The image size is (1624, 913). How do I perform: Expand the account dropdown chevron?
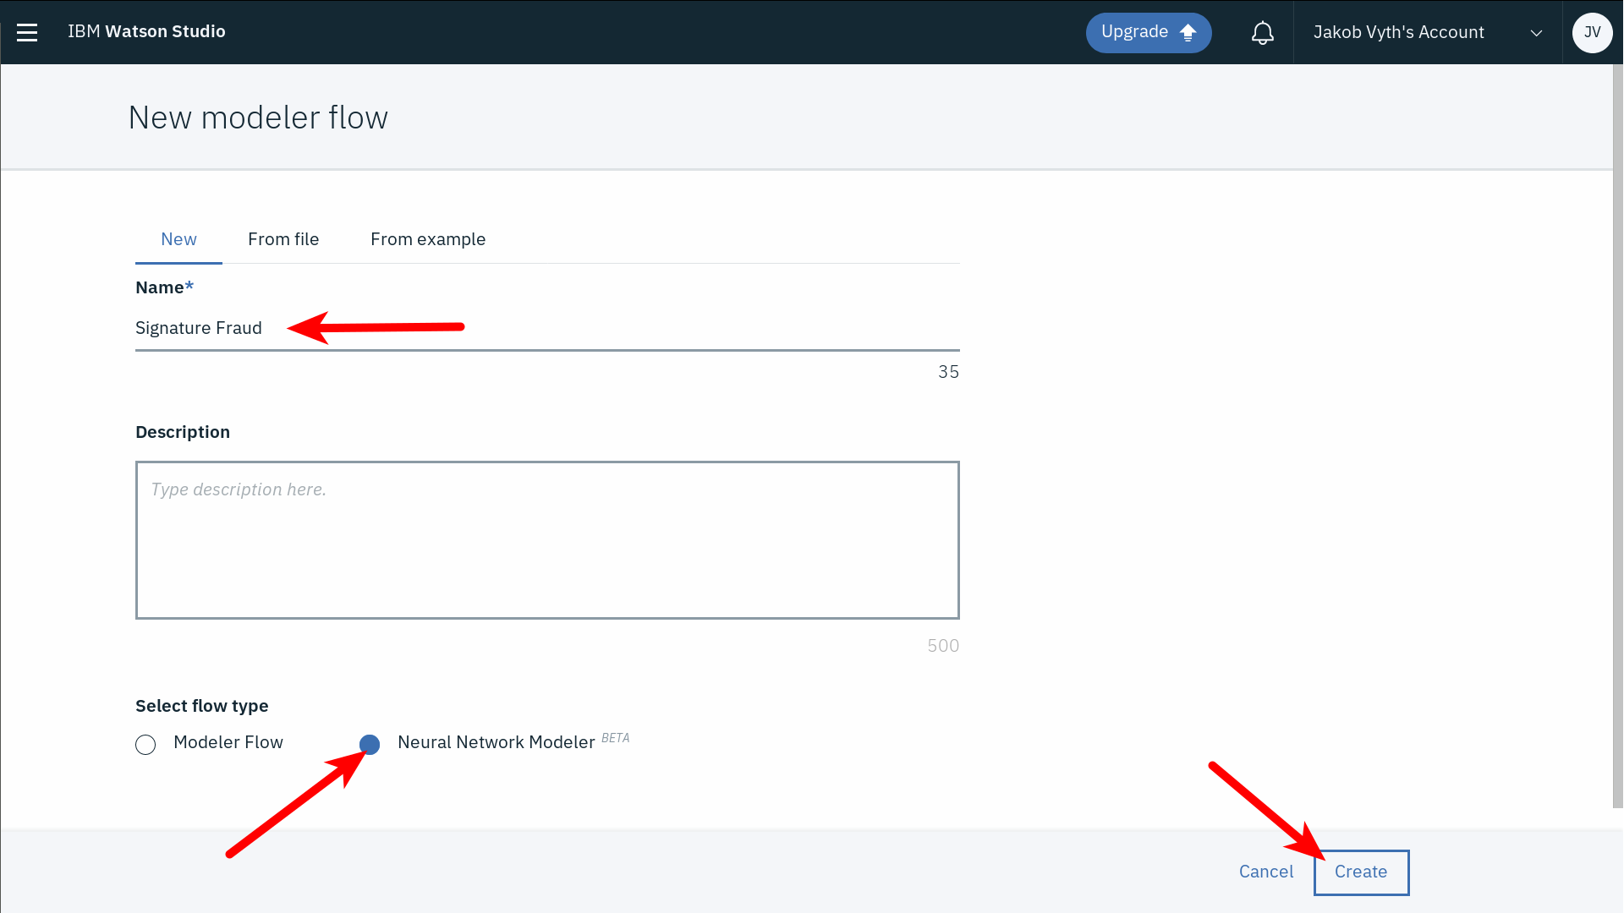(x=1536, y=33)
